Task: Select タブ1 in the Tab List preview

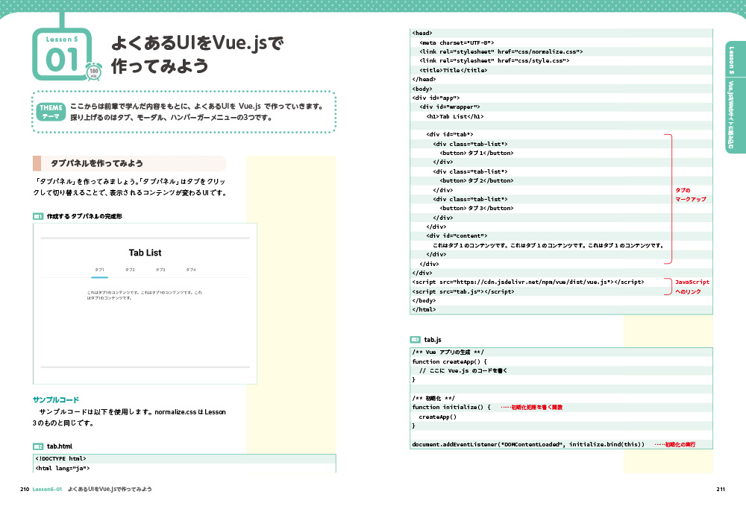Action: click(99, 270)
